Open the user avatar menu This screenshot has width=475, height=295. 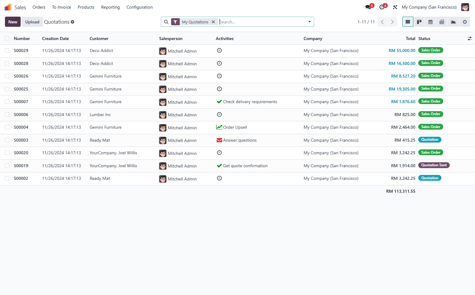point(465,7)
